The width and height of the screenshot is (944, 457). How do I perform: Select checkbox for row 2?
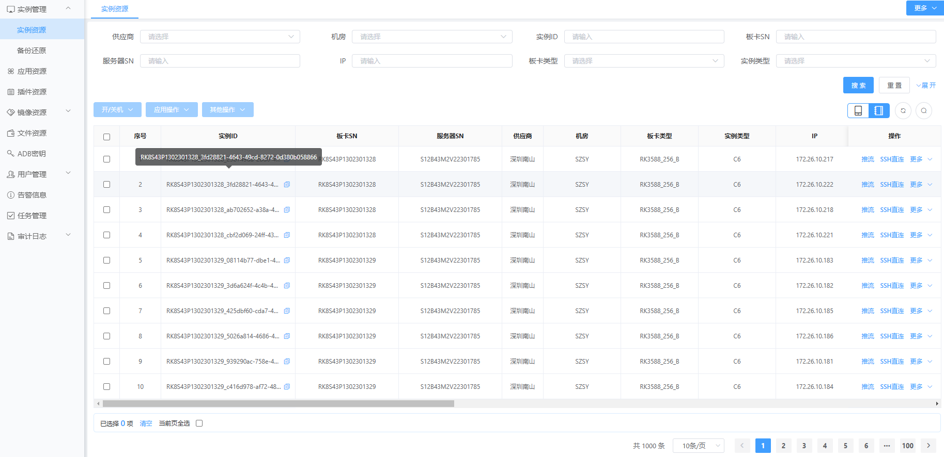(106, 185)
